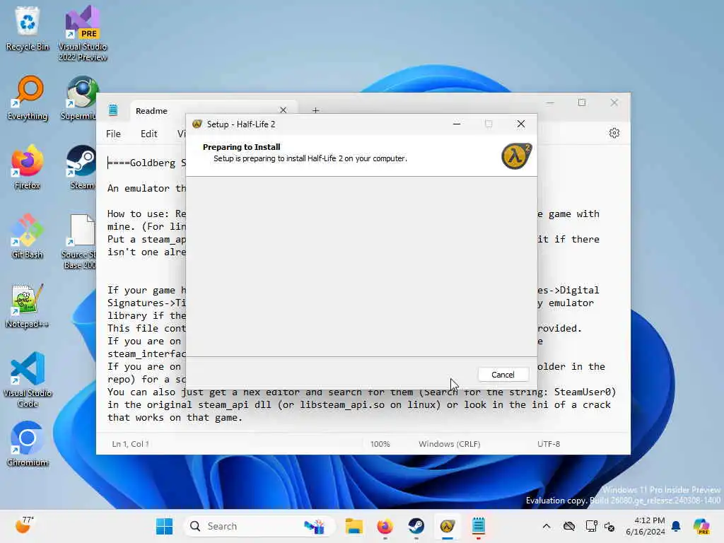
Task: Cancel the Half-Life 2 setup
Action: pyautogui.click(x=503, y=375)
